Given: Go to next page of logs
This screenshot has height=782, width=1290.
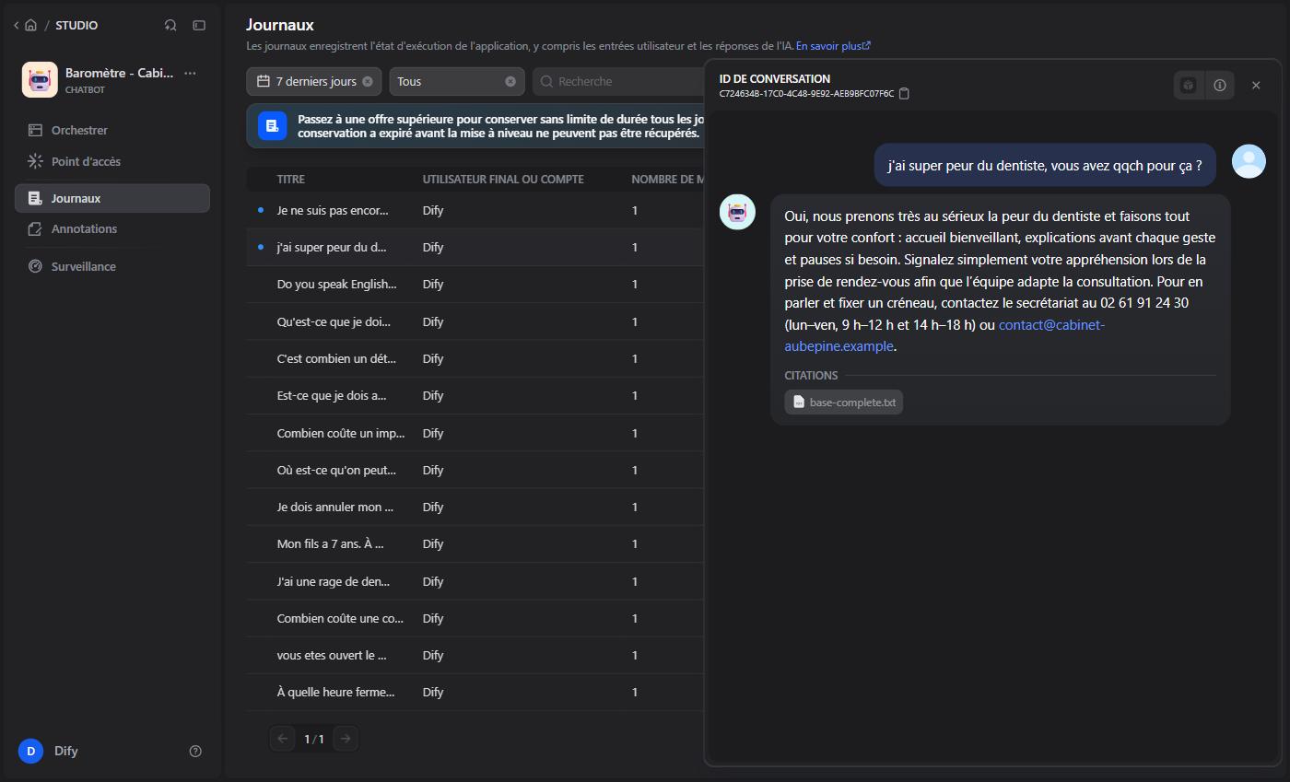Looking at the screenshot, I should click(x=346, y=739).
